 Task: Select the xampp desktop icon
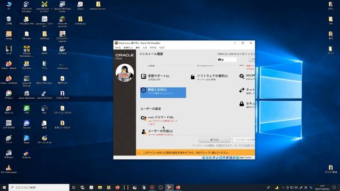pyautogui.click(x=8, y=36)
